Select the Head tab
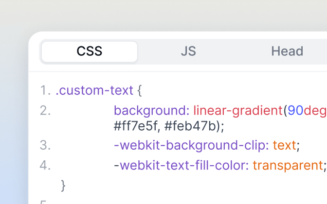The height and width of the screenshot is (204, 327). (x=287, y=51)
